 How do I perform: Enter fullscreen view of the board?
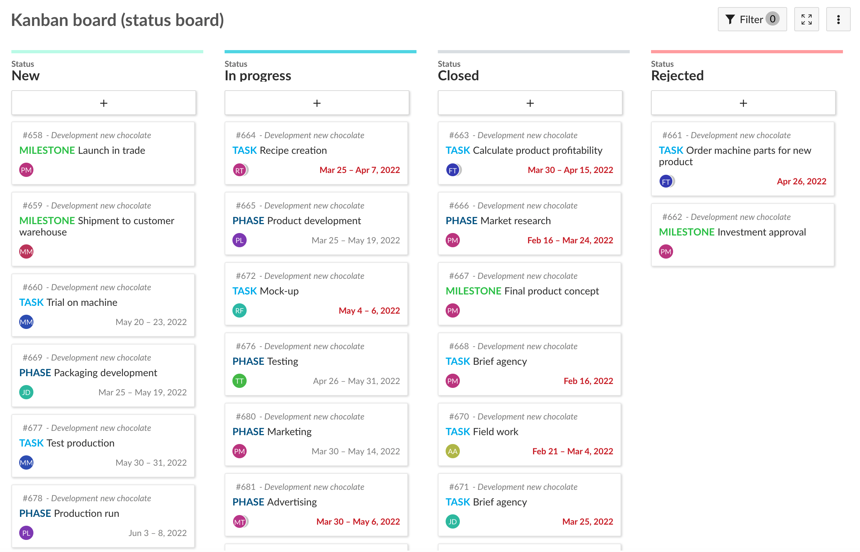point(807,19)
